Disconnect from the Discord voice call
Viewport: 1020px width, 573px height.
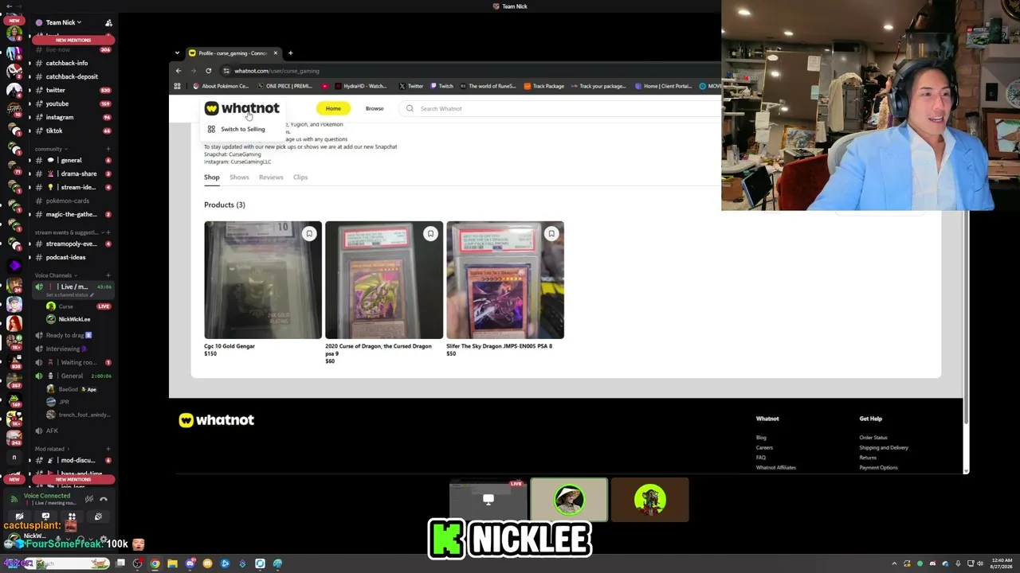point(104,499)
